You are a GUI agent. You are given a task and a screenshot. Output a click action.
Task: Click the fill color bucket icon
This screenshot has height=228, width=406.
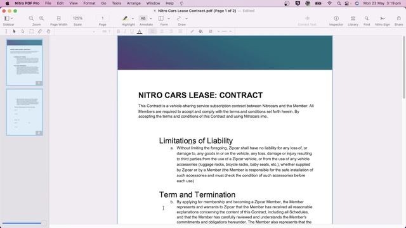[200, 31]
